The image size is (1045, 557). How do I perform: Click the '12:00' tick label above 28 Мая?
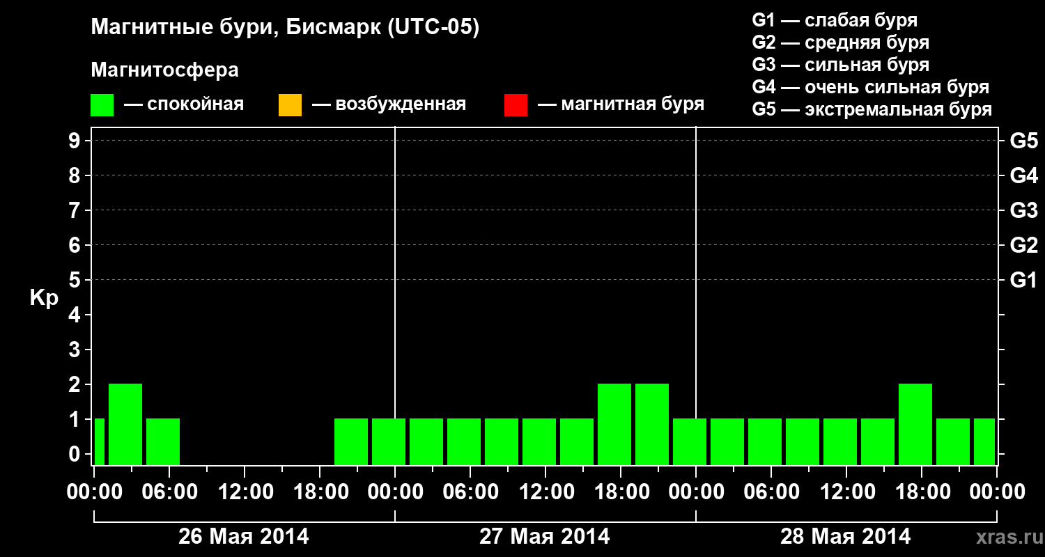click(846, 492)
